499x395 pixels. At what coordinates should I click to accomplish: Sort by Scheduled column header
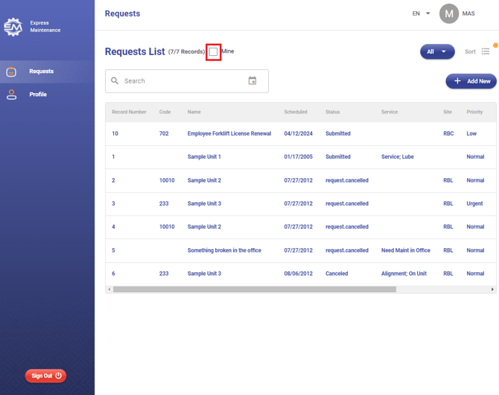point(295,112)
